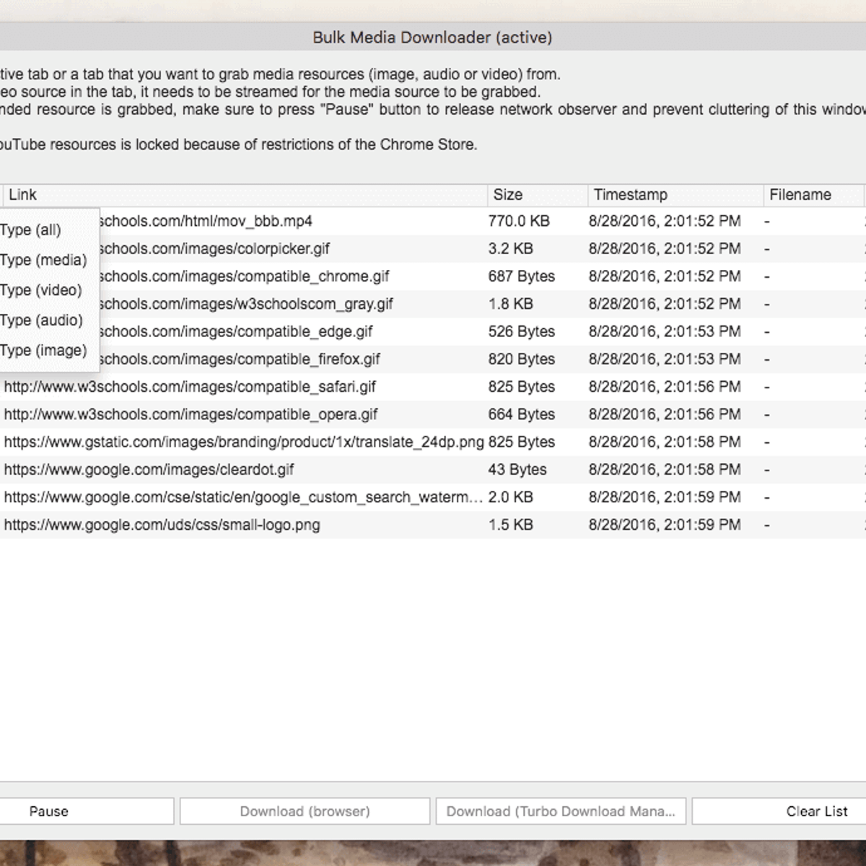Click the 2.0 KB size cell
The height and width of the screenshot is (866, 866).
pos(511,497)
